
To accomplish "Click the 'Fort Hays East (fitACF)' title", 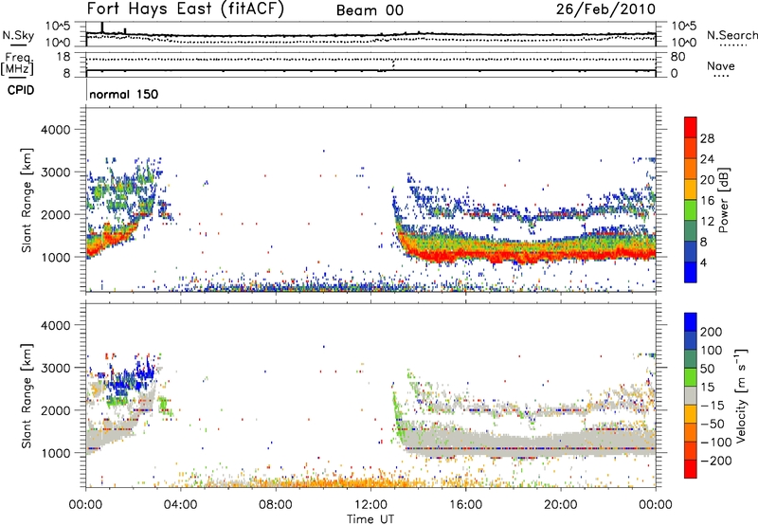I will [186, 9].
